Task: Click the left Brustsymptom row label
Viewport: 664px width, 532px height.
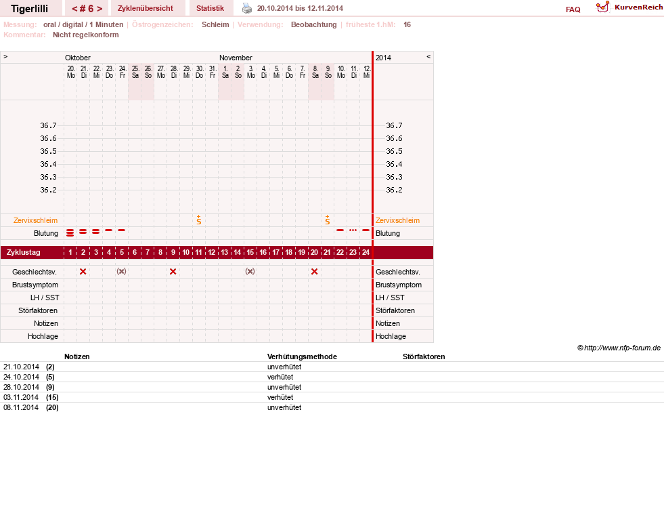Action: (35, 285)
